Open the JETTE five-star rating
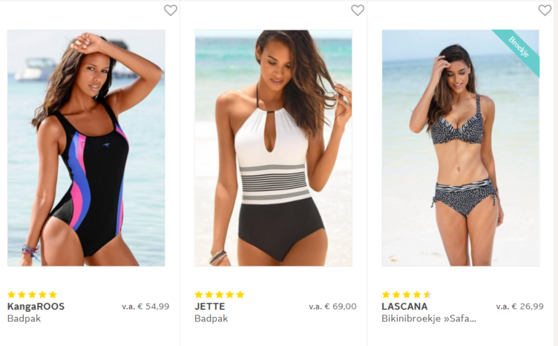The width and height of the screenshot is (558, 346). click(219, 295)
